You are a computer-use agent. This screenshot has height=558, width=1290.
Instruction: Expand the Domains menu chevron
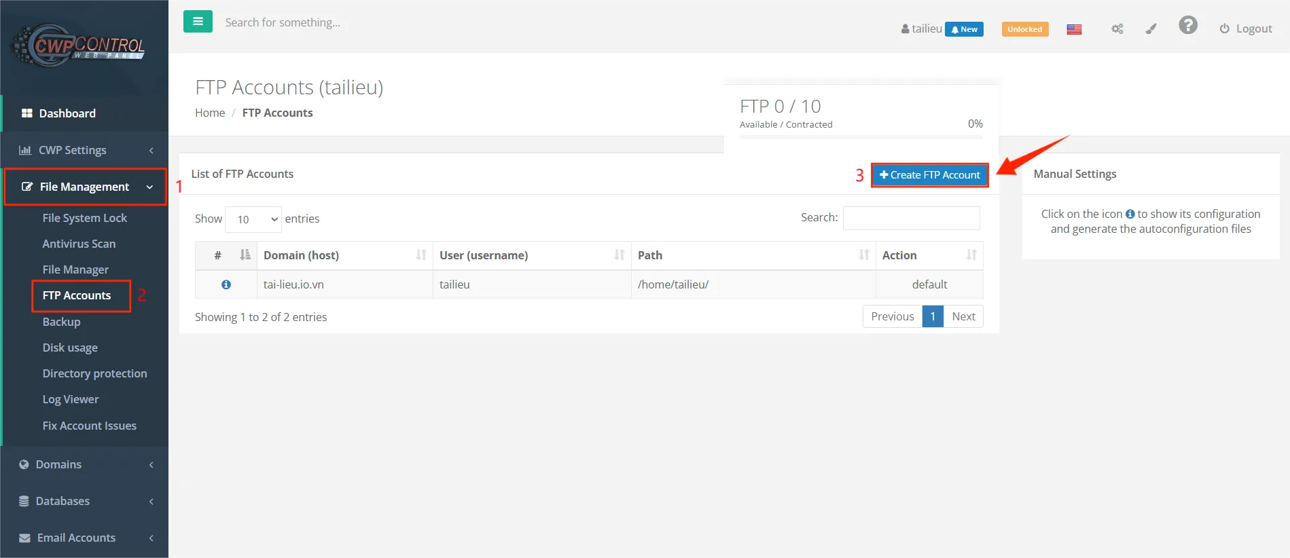click(151, 465)
